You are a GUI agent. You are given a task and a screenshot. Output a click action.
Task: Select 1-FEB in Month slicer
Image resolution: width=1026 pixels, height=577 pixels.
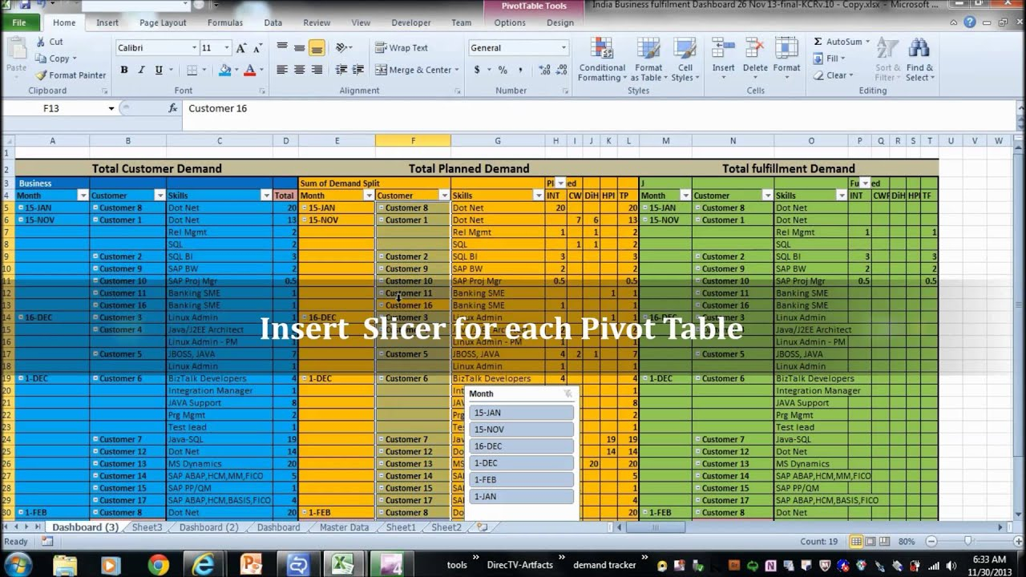[x=521, y=480]
